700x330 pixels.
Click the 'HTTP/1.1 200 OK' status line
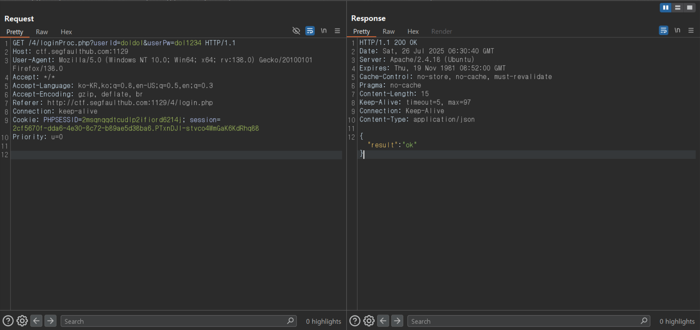click(x=388, y=43)
